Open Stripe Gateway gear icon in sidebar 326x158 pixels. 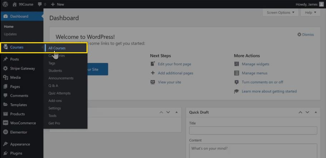[5, 68]
